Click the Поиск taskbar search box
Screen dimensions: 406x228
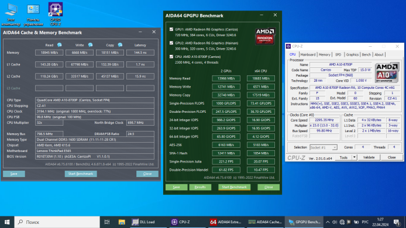tap(57, 222)
